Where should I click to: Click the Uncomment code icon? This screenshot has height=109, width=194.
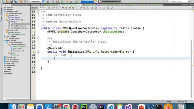112,8
